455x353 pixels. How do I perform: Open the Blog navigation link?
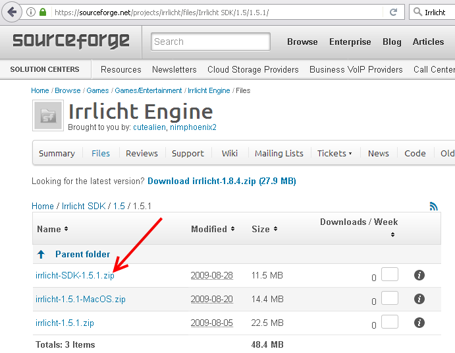pos(392,42)
